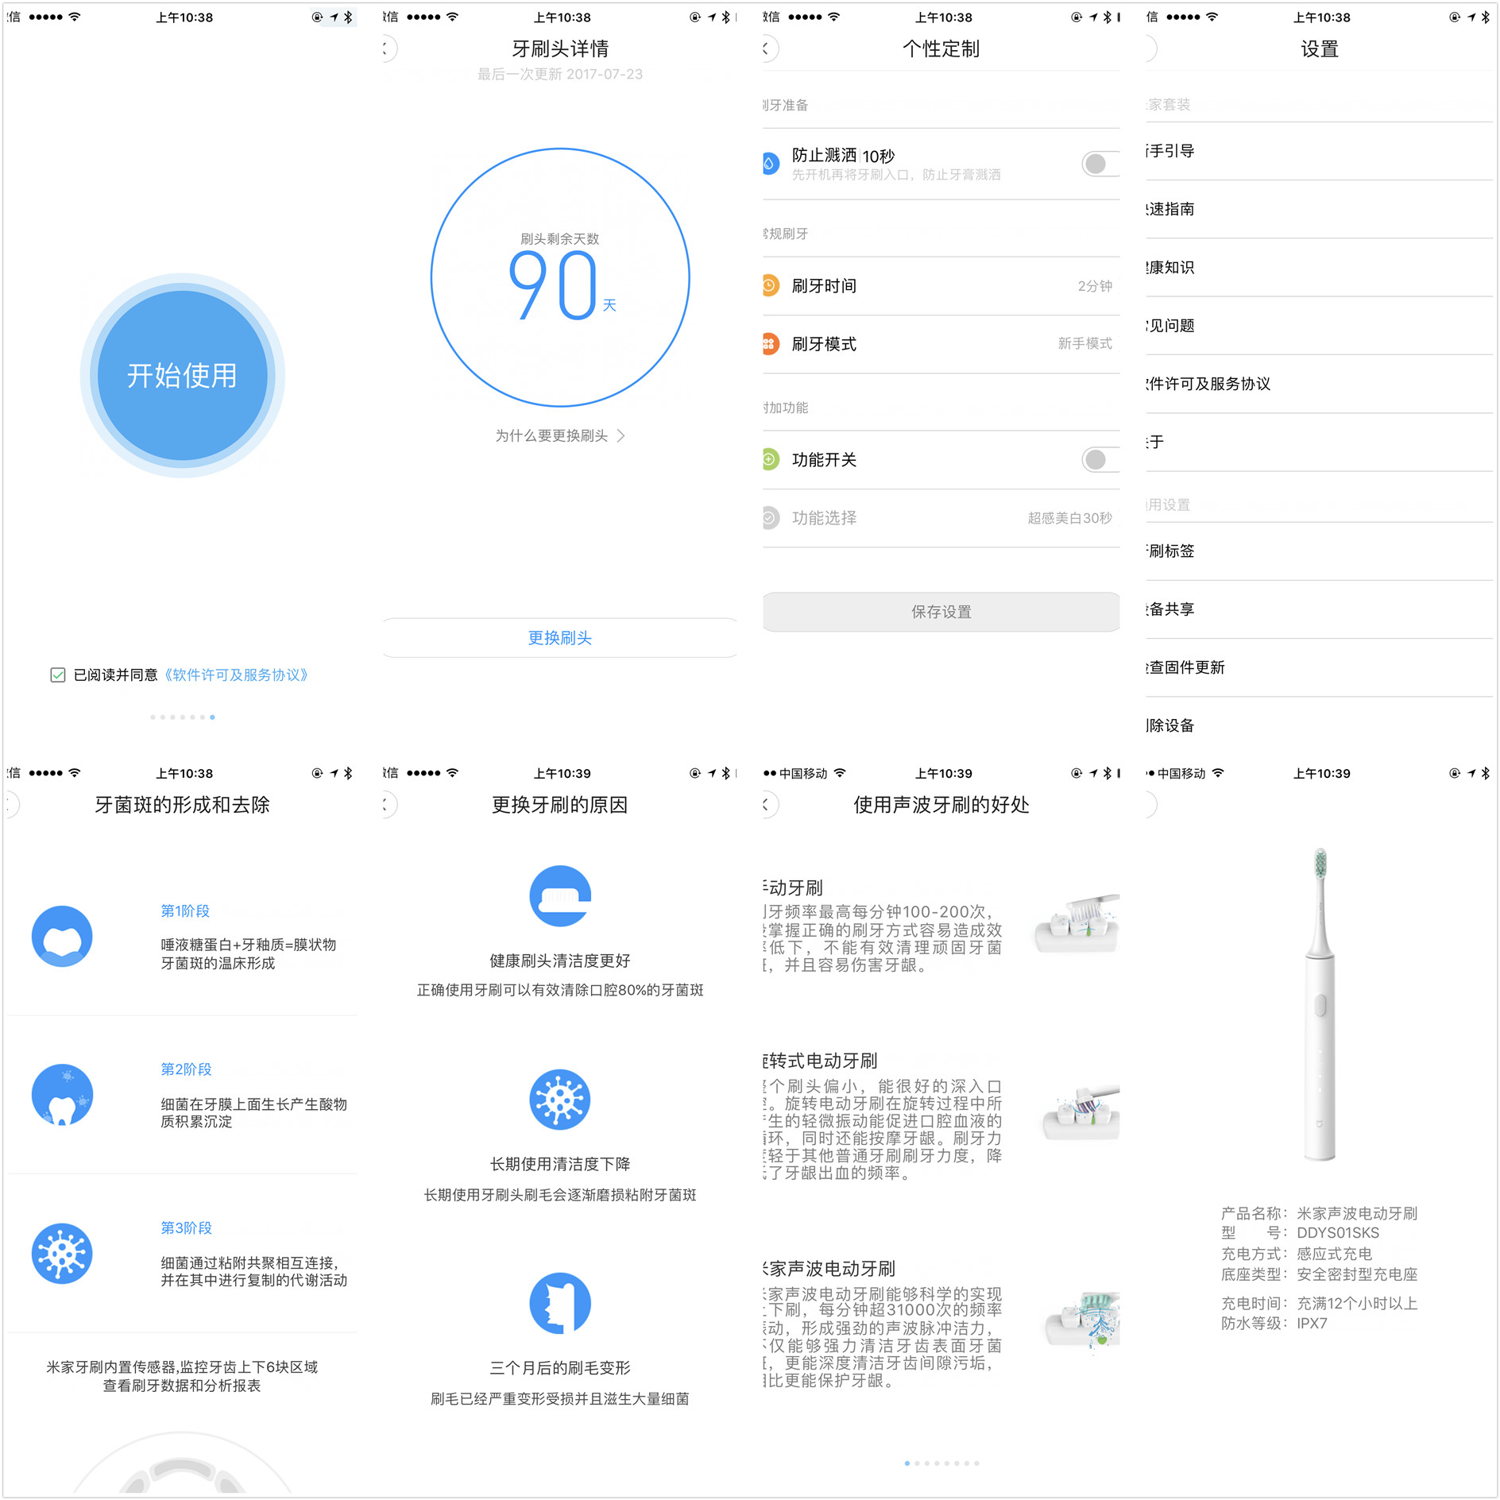Tap the 更换刷头 replace brush head option
Screen dimensions: 1500x1500
(559, 637)
